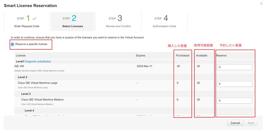The width and height of the screenshot is (266, 133).
Task: Click the Purchased column header
Action: click(183, 55)
